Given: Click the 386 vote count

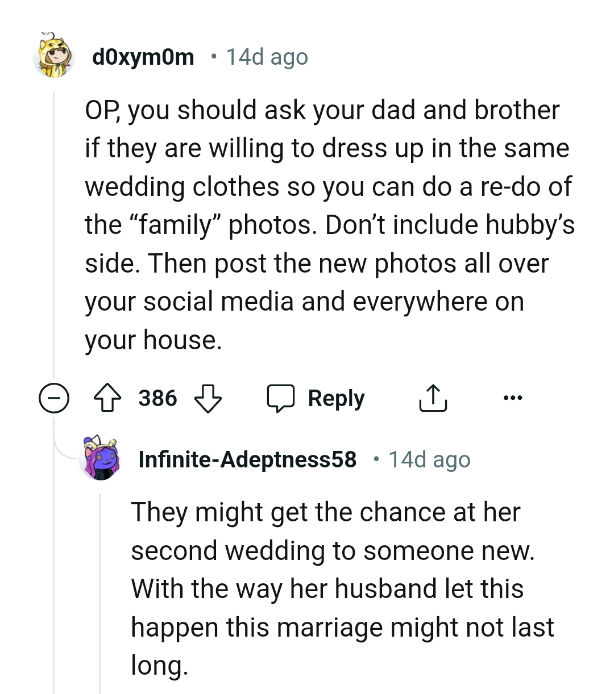Looking at the screenshot, I should pyautogui.click(x=157, y=398).
